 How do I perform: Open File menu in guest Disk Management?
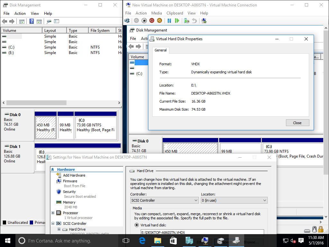133,39
